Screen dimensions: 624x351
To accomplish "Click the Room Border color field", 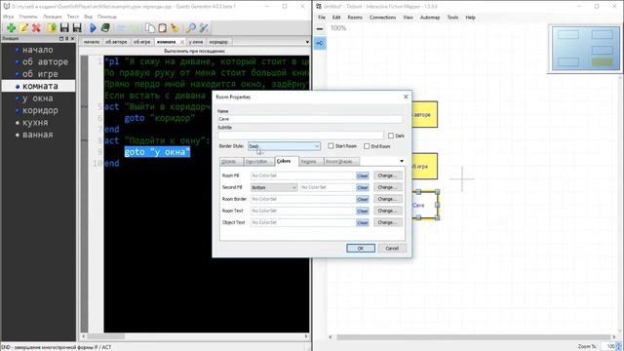I will point(303,199).
